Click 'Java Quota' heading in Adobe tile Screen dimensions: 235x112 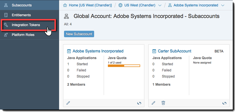pos(117,58)
